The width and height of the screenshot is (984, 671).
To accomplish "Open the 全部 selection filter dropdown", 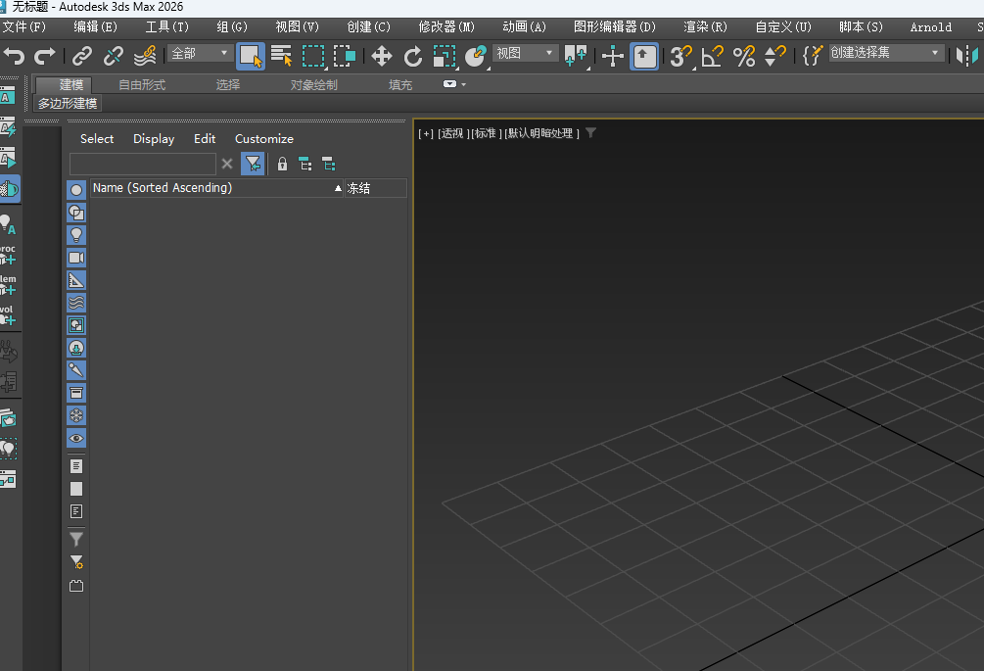I will pos(200,53).
